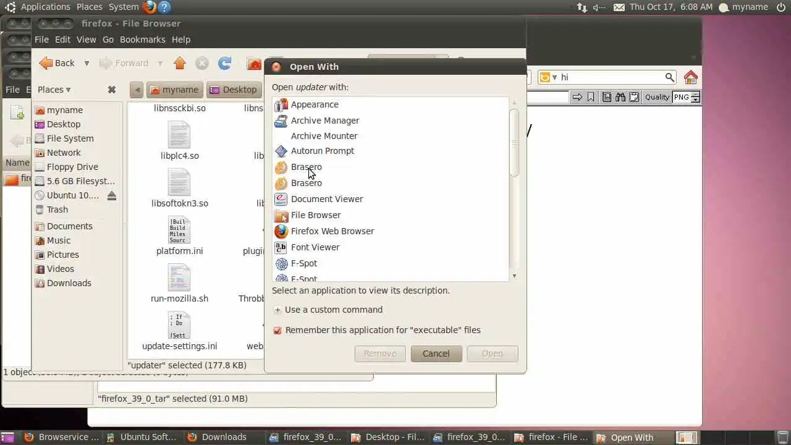Open Trash in the Places sidebar
The height and width of the screenshot is (445, 791).
click(57, 210)
